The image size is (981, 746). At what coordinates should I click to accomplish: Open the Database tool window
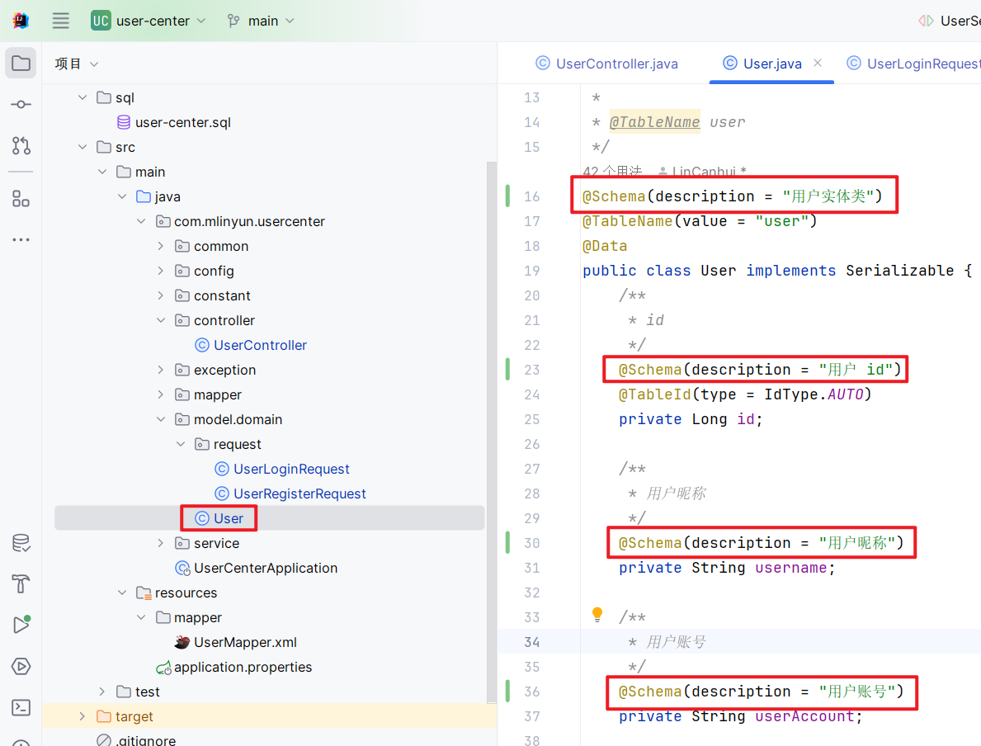21,543
